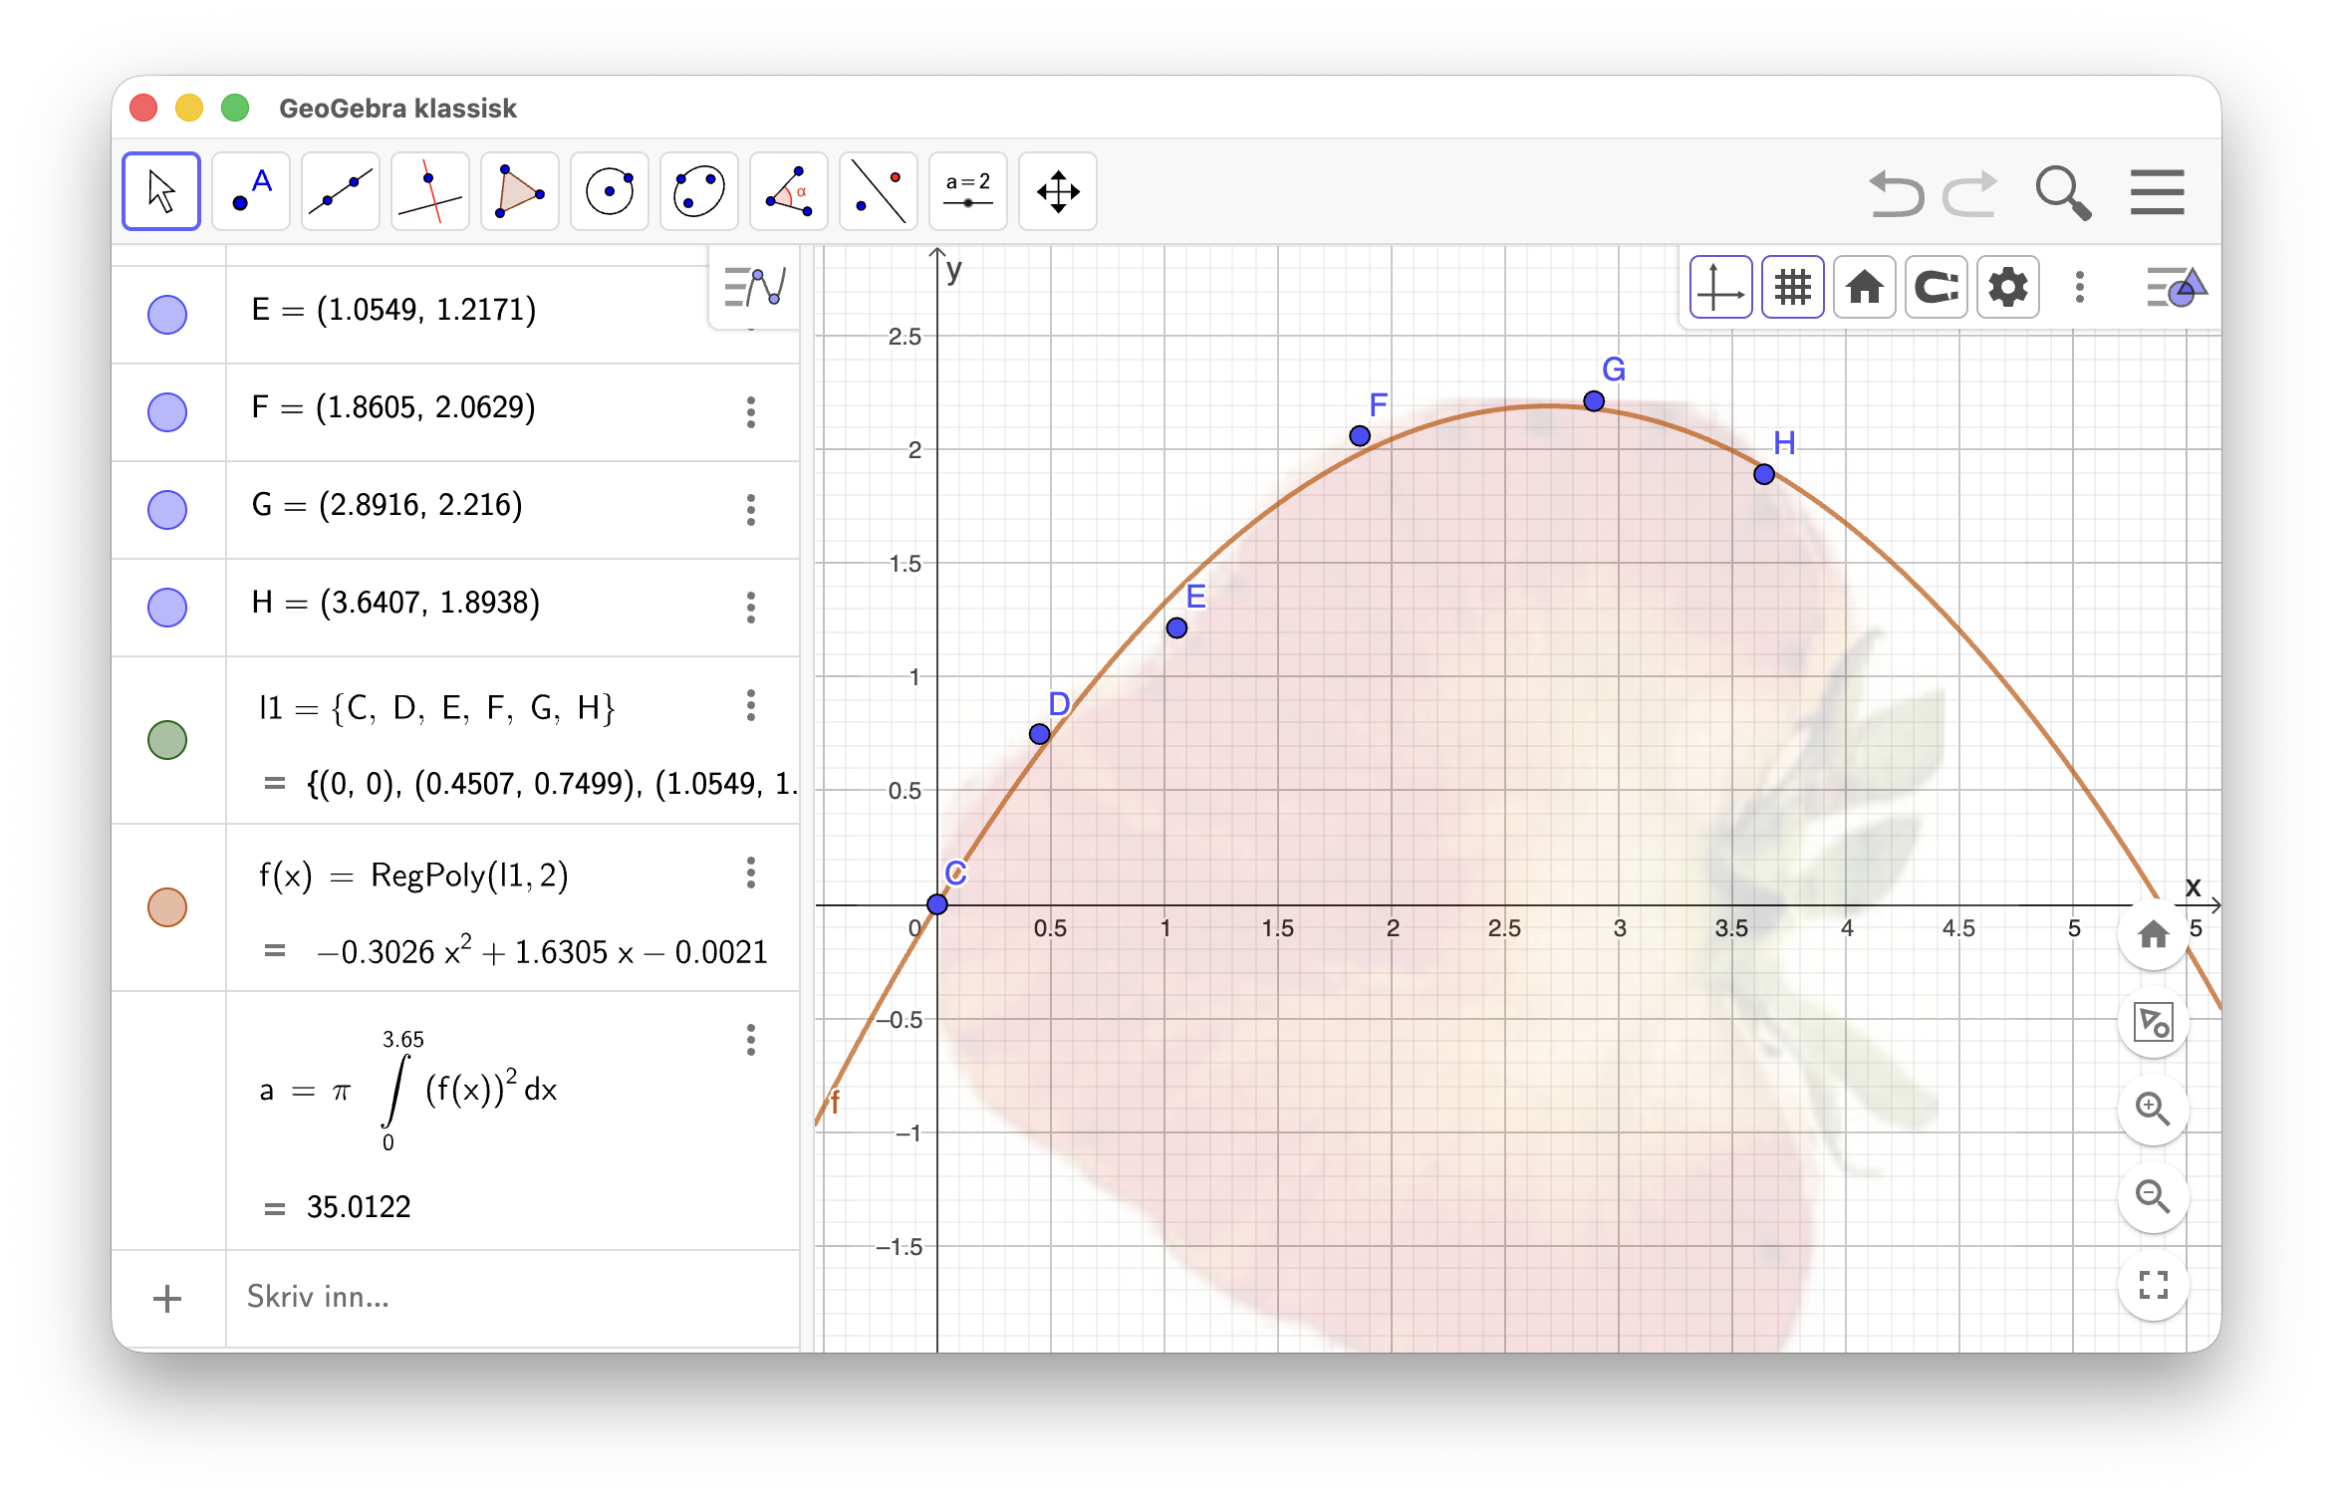Click the Undo arrow icon

(x=1897, y=192)
